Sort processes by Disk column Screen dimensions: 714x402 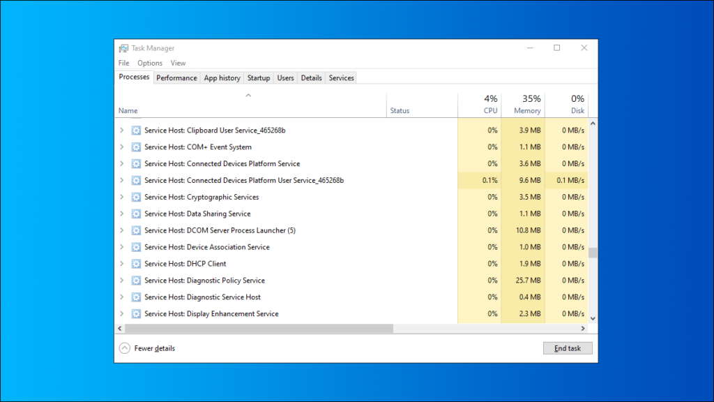click(x=567, y=106)
